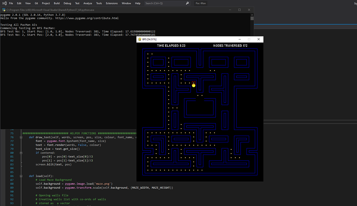This screenshot has width=357, height=206.
Task: Click the 'BFS Test No: 1' console line
Action: 78,31
